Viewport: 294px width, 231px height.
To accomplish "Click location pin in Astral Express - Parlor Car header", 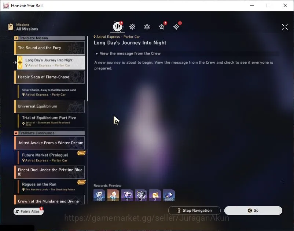I will point(95,37).
